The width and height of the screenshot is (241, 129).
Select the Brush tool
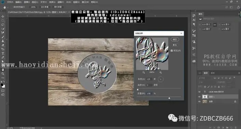[x=3, y=37]
